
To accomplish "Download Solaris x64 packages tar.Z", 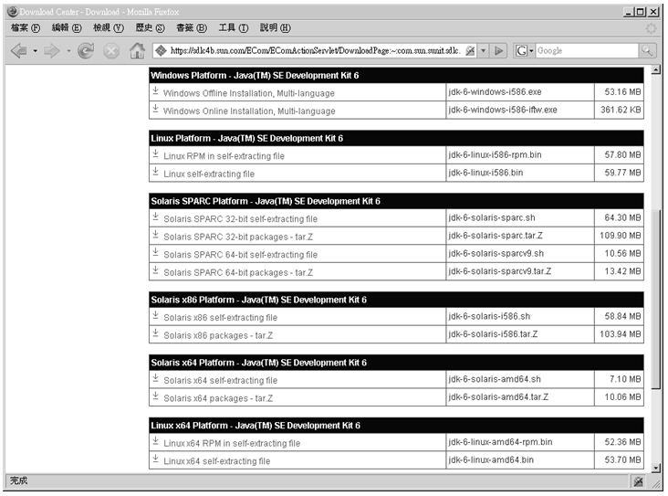I will click(x=218, y=398).
